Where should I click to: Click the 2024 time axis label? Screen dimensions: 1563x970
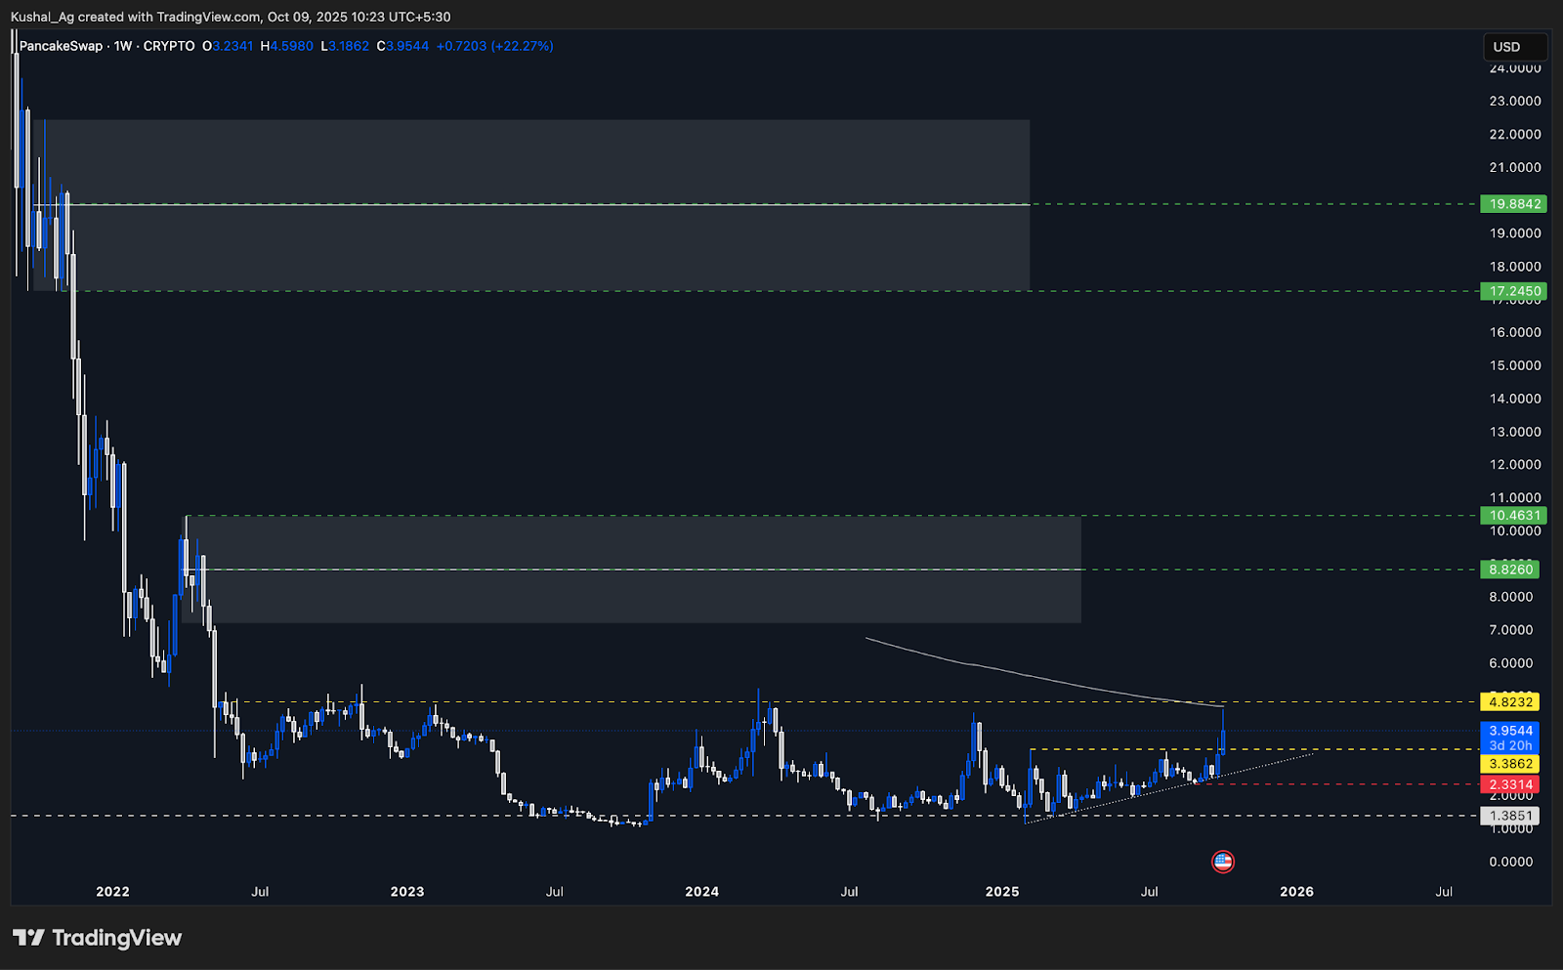(702, 892)
